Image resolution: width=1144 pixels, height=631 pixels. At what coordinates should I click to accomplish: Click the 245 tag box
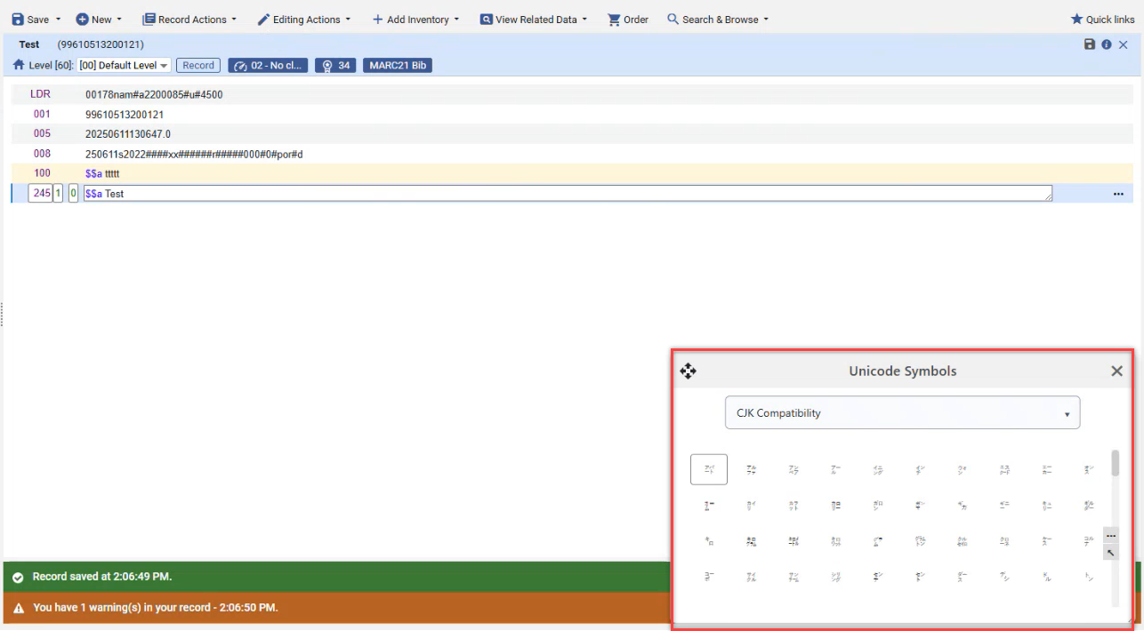[40, 193]
